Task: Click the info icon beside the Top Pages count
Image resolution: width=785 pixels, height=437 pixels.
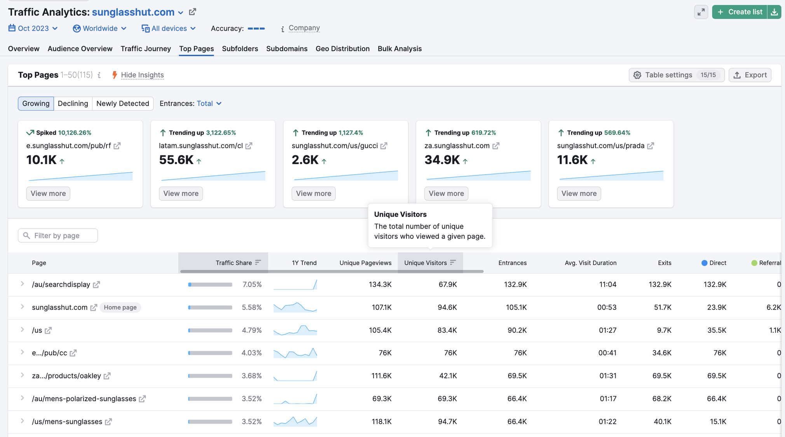Action: (99, 75)
